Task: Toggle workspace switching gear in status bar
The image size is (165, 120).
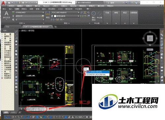Action: pyautogui.click(x=87, y=117)
